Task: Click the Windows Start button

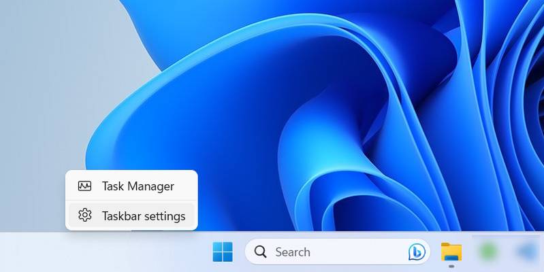Action: pyautogui.click(x=223, y=252)
